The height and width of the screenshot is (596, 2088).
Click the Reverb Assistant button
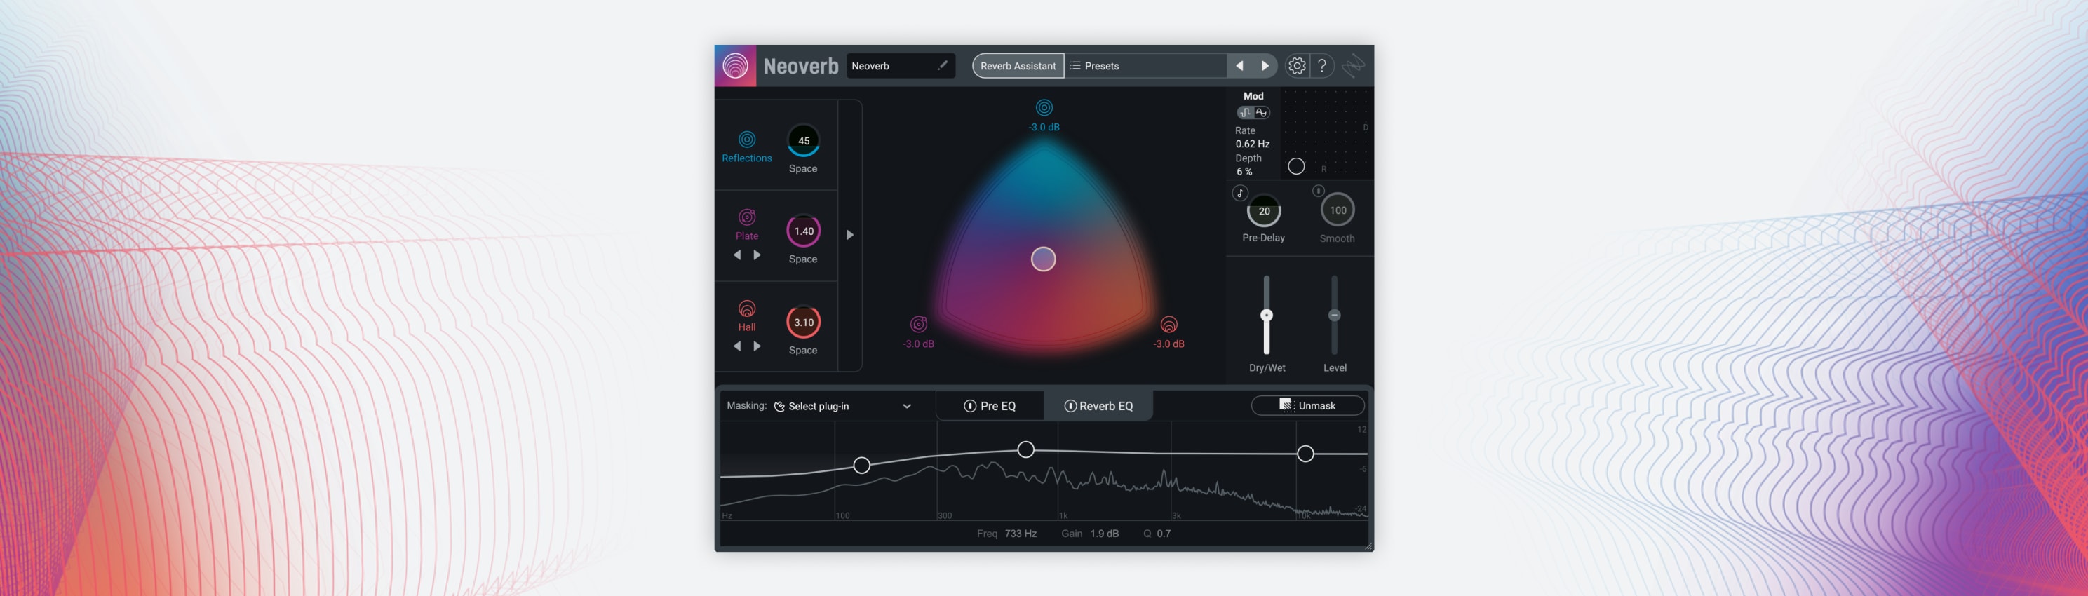pyautogui.click(x=1018, y=66)
